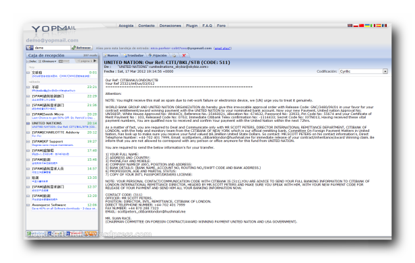Expand the Eliminar dropdown in inbox
Viewport: 415px width, 263px height.
(x=47, y=61)
